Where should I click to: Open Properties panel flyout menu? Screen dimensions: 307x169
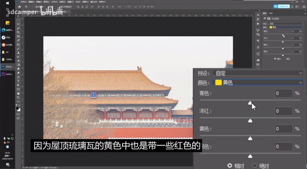305,13
